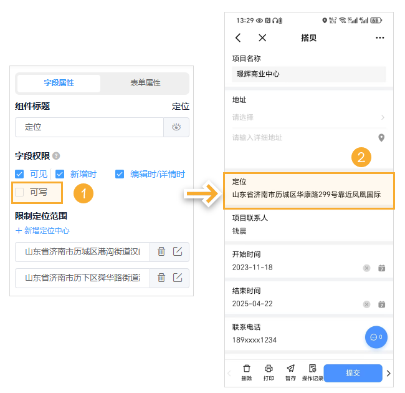The image size is (405, 393).
Task: Edit the 历城区港沟街道 location center
Action: [x=178, y=251]
